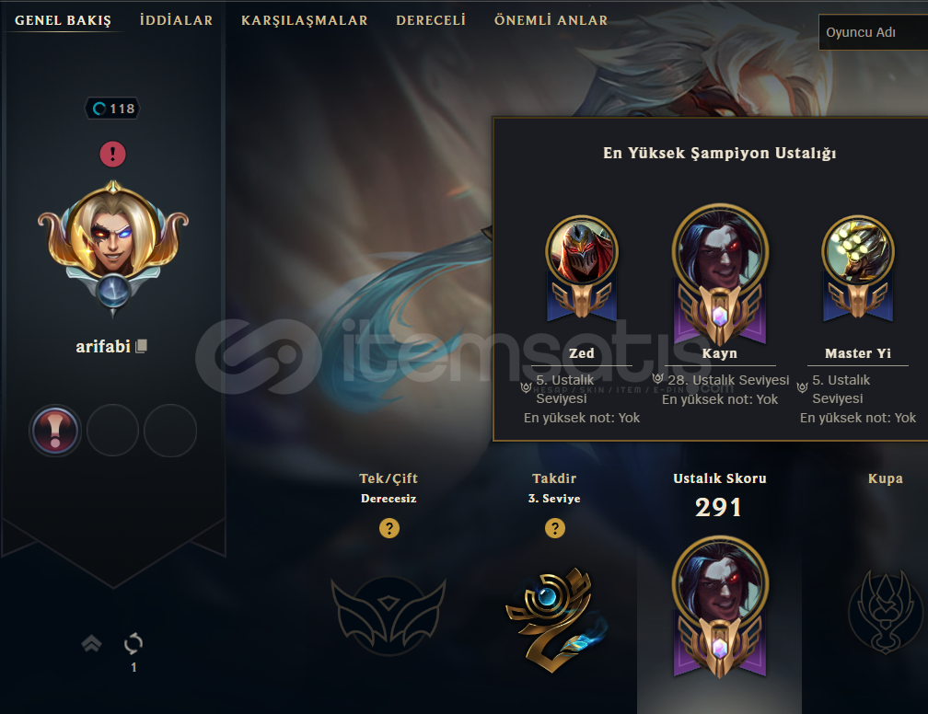Open the Takdir question mark help icon

point(554,527)
